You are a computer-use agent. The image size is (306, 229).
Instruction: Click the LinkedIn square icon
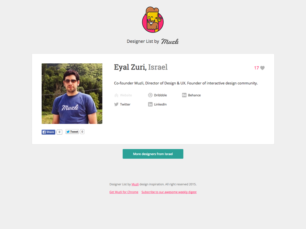pos(150,104)
